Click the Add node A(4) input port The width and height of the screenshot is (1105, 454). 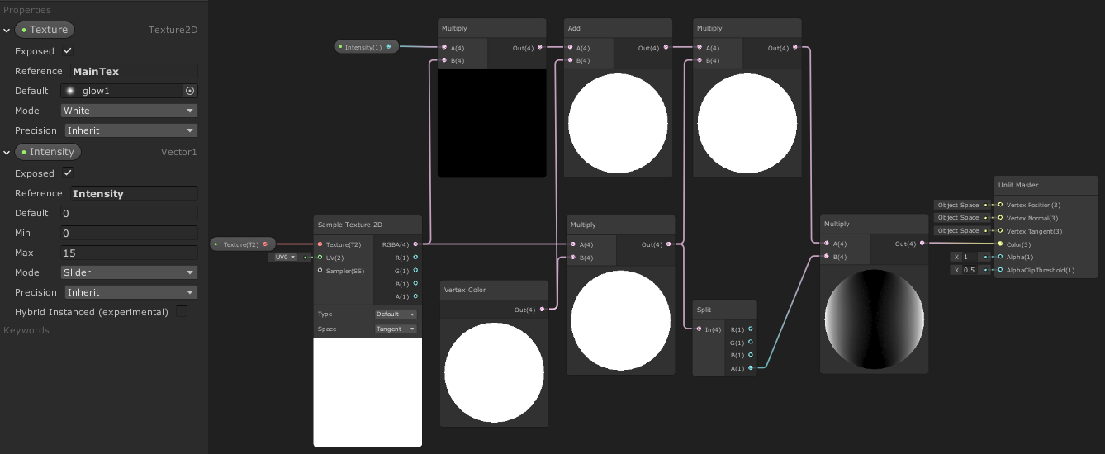coord(571,48)
